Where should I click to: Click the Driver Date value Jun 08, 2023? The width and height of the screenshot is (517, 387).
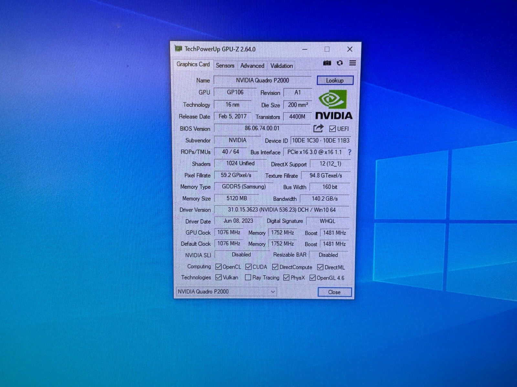coord(238,221)
